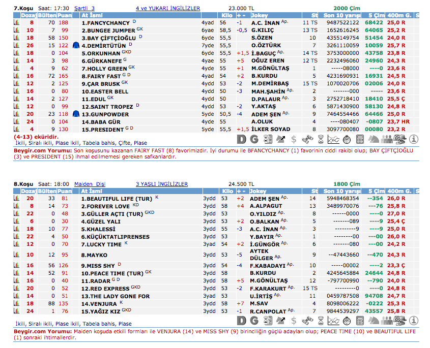Open the Maiden Dişi link
Screen dimensions: 430x348
90,184
